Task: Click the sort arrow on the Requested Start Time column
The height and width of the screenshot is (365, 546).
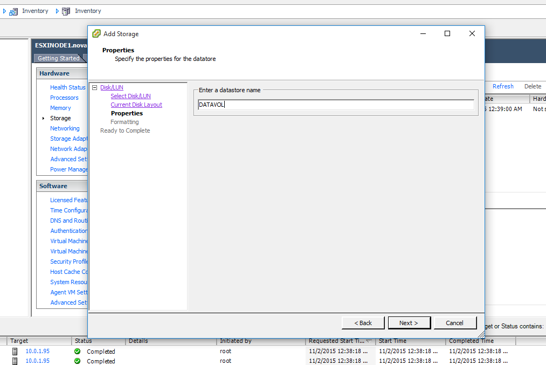Action: 369,341
